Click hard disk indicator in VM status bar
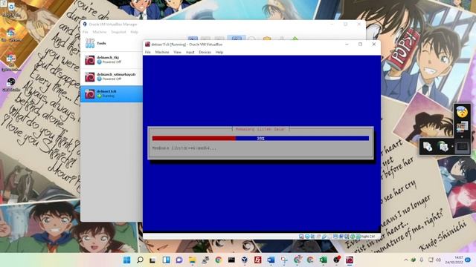Image resolution: width=476 pixels, height=267 pixels. [301, 236]
